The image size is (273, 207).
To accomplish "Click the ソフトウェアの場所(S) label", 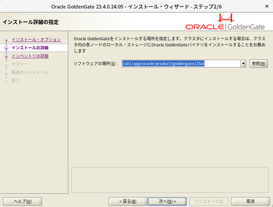I will tap(96, 64).
